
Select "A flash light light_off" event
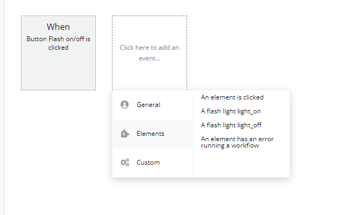(x=231, y=125)
